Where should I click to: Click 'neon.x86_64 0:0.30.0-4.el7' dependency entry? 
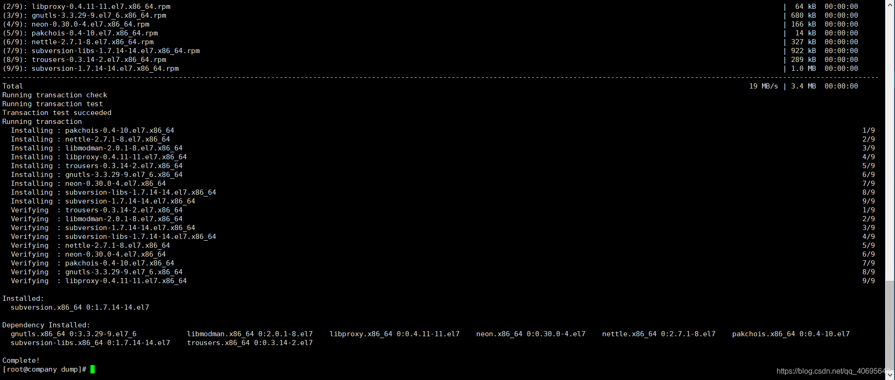pyautogui.click(x=531, y=334)
